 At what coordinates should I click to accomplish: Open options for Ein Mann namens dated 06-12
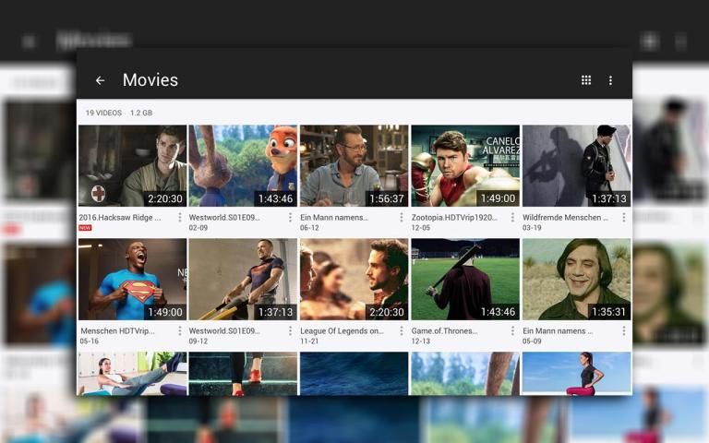pos(401,218)
